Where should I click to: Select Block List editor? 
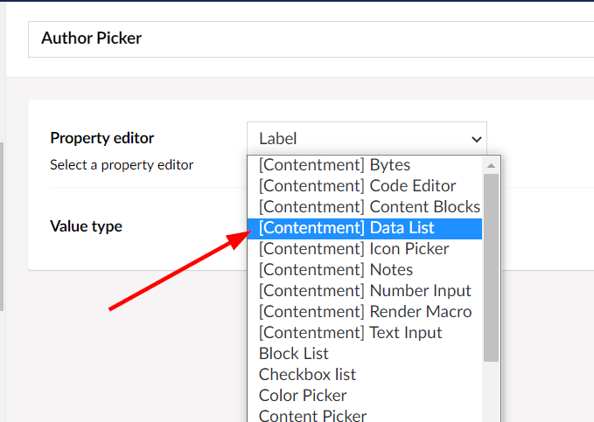pyautogui.click(x=365, y=354)
